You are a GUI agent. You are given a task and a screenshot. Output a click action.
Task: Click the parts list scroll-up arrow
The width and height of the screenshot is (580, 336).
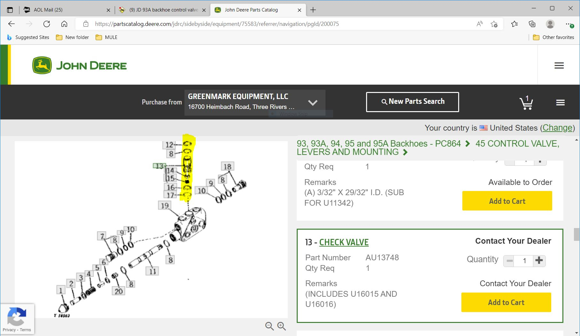click(576, 140)
